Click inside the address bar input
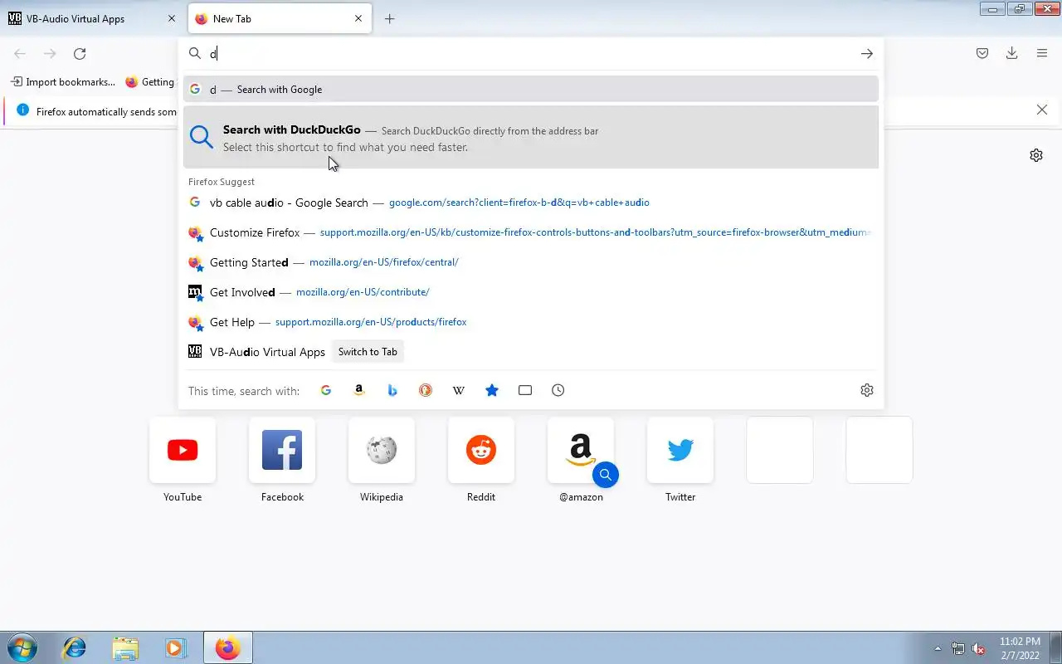Image resolution: width=1062 pixels, height=664 pixels. [x=531, y=54]
